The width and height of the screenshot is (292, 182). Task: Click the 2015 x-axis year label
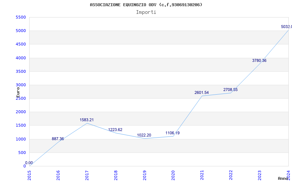point(29,175)
